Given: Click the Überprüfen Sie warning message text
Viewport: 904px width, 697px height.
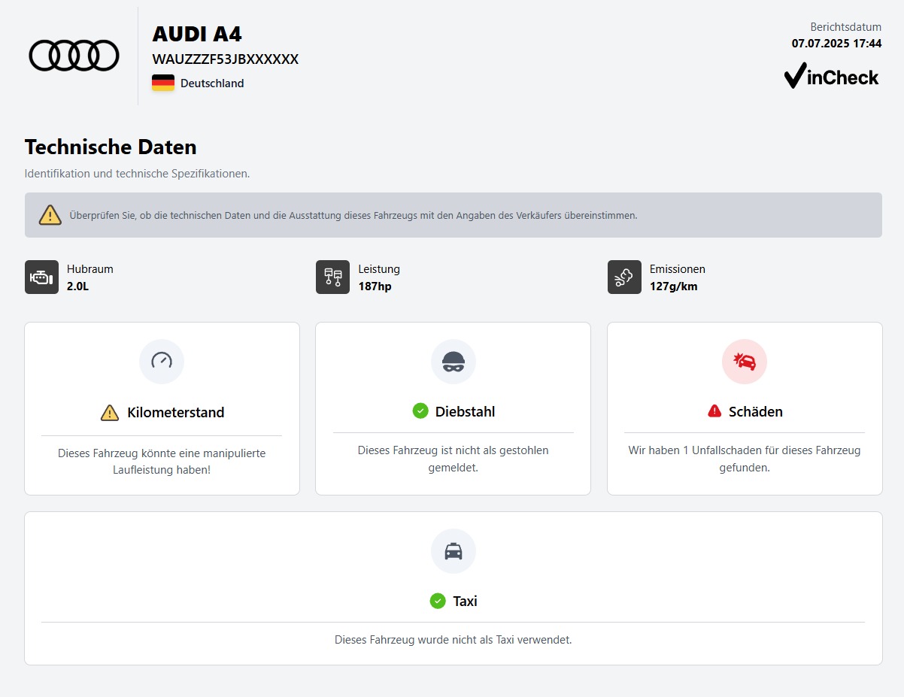Looking at the screenshot, I should pos(353,215).
